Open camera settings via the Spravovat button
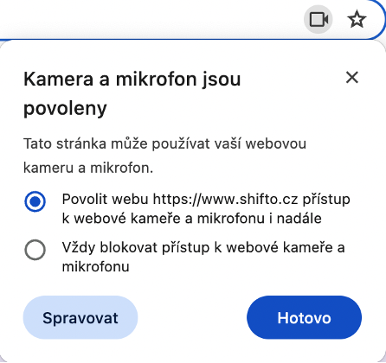 [x=80, y=317]
